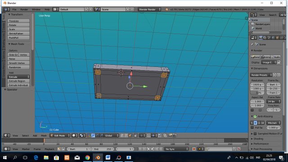
Task: Click the Smooth Vertex button
Action: pyautogui.click(x=18, y=63)
